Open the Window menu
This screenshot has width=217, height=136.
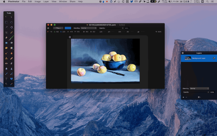coord(63,2)
